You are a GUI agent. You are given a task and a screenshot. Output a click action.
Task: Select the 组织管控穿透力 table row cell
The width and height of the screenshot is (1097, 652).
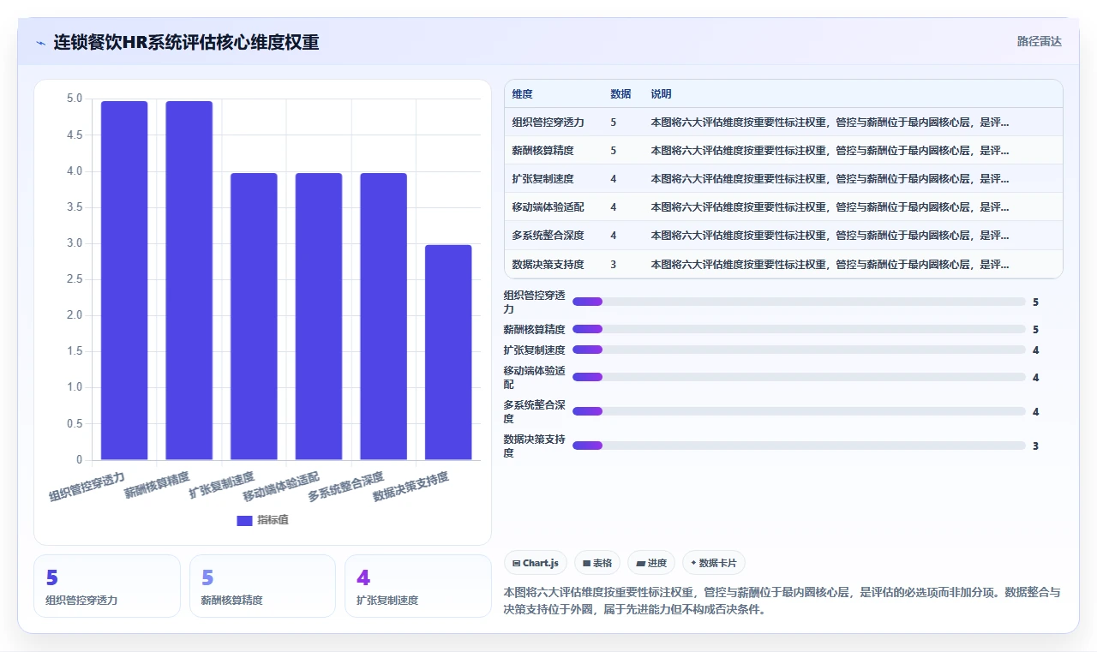click(x=548, y=123)
